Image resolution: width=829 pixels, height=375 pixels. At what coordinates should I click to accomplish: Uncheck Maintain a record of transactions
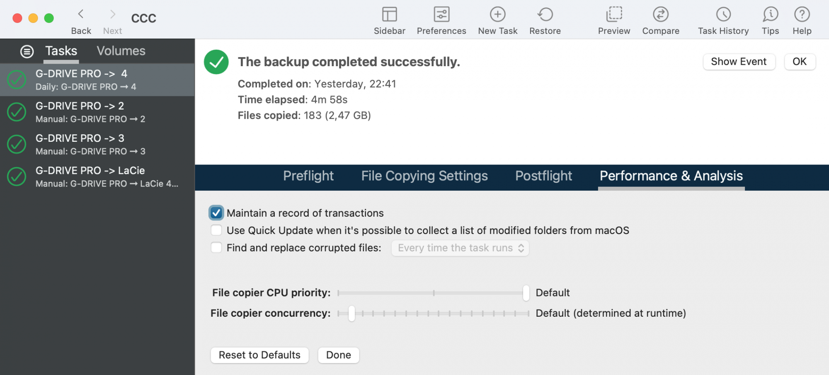[x=216, y=213]
